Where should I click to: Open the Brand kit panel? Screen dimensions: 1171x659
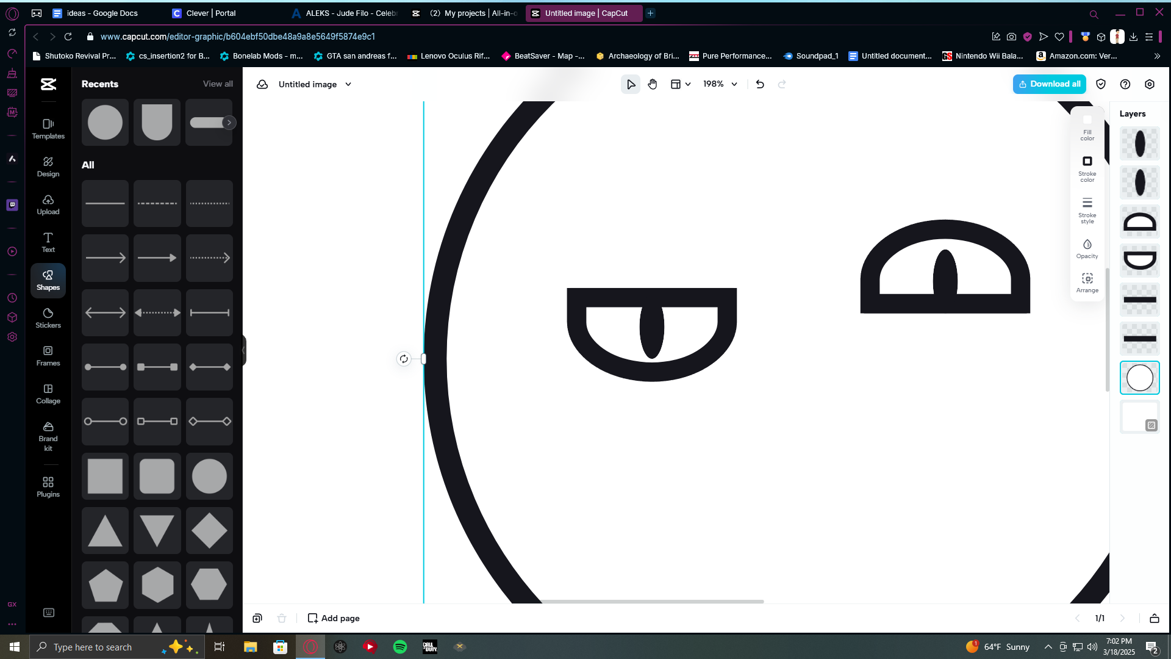tap(48, 436)
